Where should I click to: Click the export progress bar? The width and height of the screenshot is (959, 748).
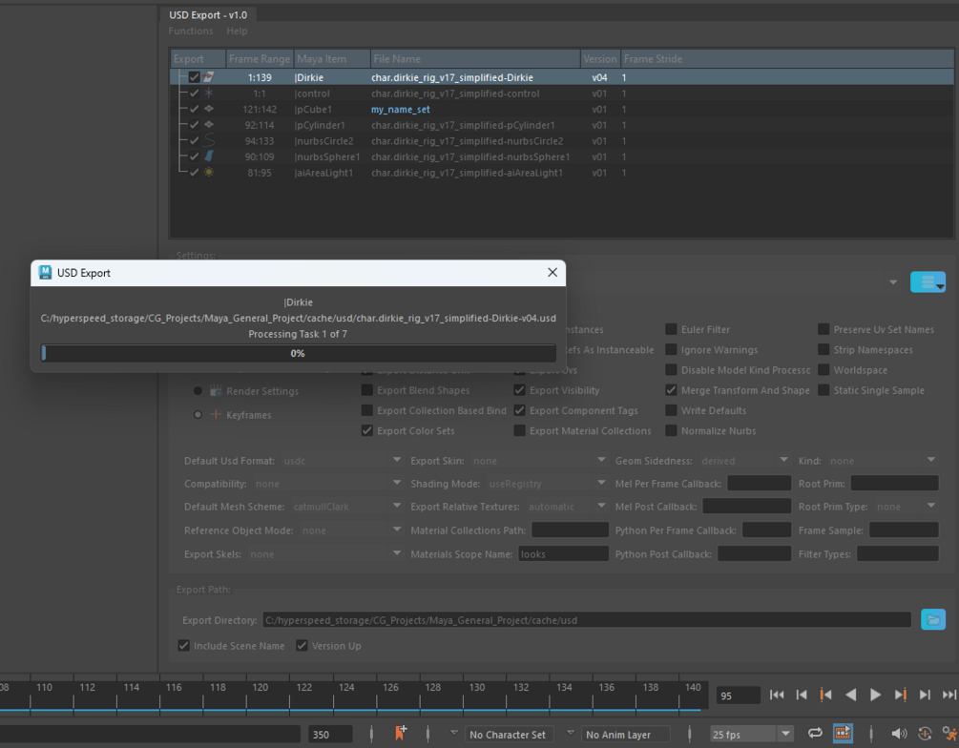299,353
